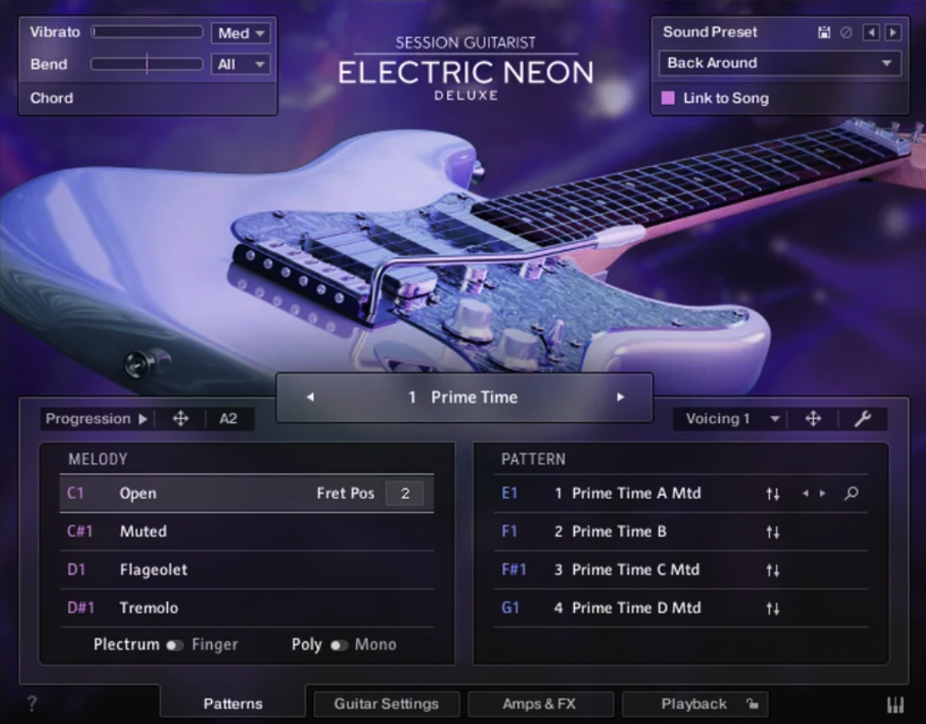Open Voicing 1 dropdown

click(x=733, y=419)
